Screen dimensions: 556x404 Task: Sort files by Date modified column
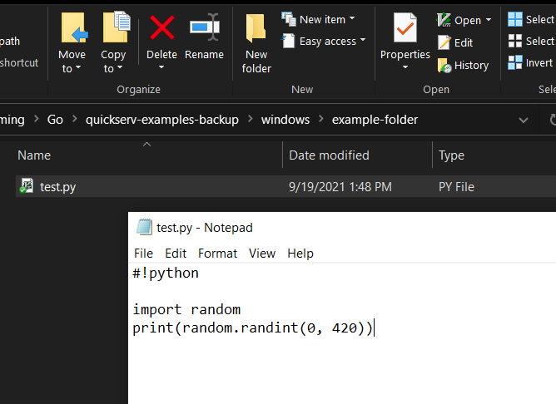tap(329, 155)
